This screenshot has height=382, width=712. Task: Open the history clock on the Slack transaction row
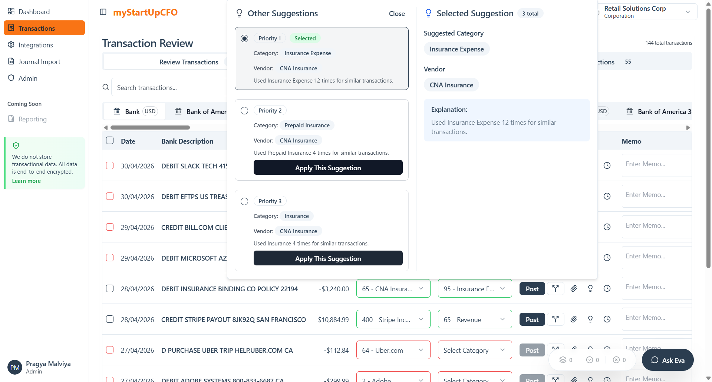[607, 165]
